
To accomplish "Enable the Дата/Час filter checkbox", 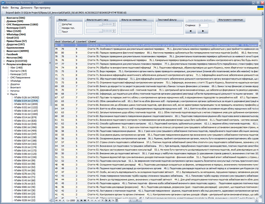I will click(x=60, y=24).
